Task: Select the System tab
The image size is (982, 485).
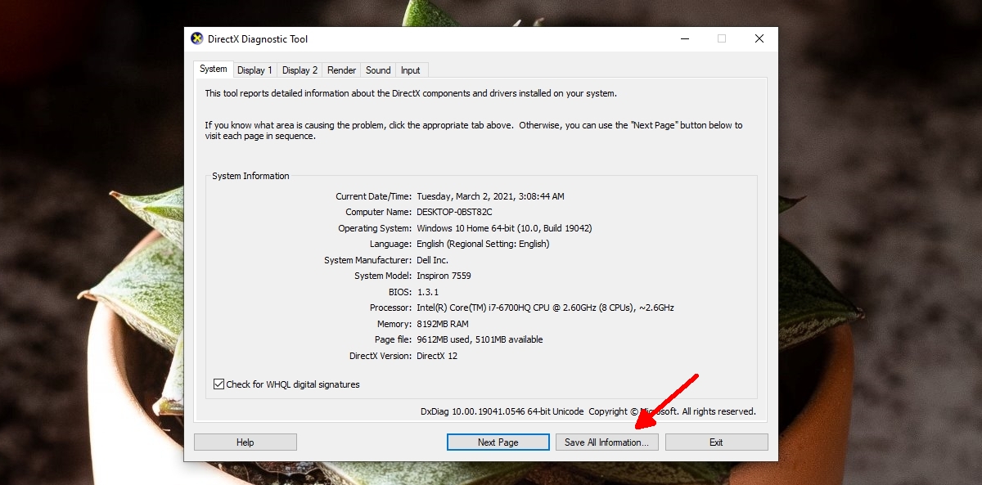Action: coord(214,69)
